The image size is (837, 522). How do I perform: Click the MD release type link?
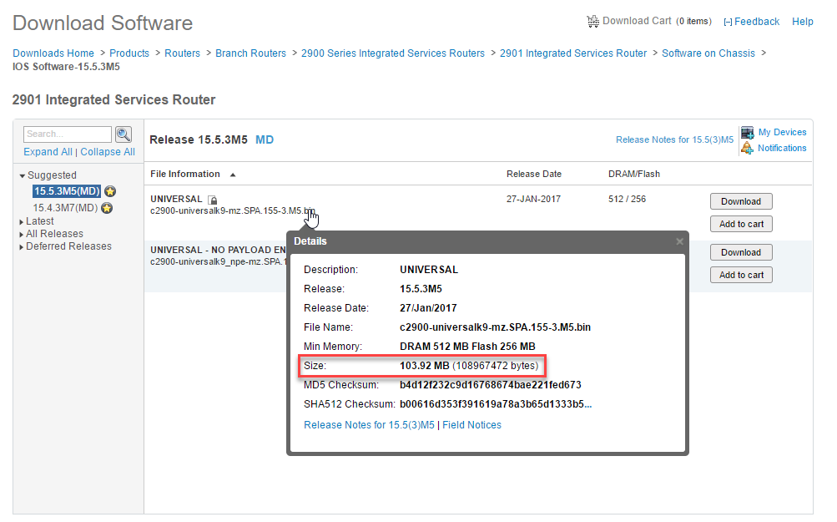coord(265,139)
